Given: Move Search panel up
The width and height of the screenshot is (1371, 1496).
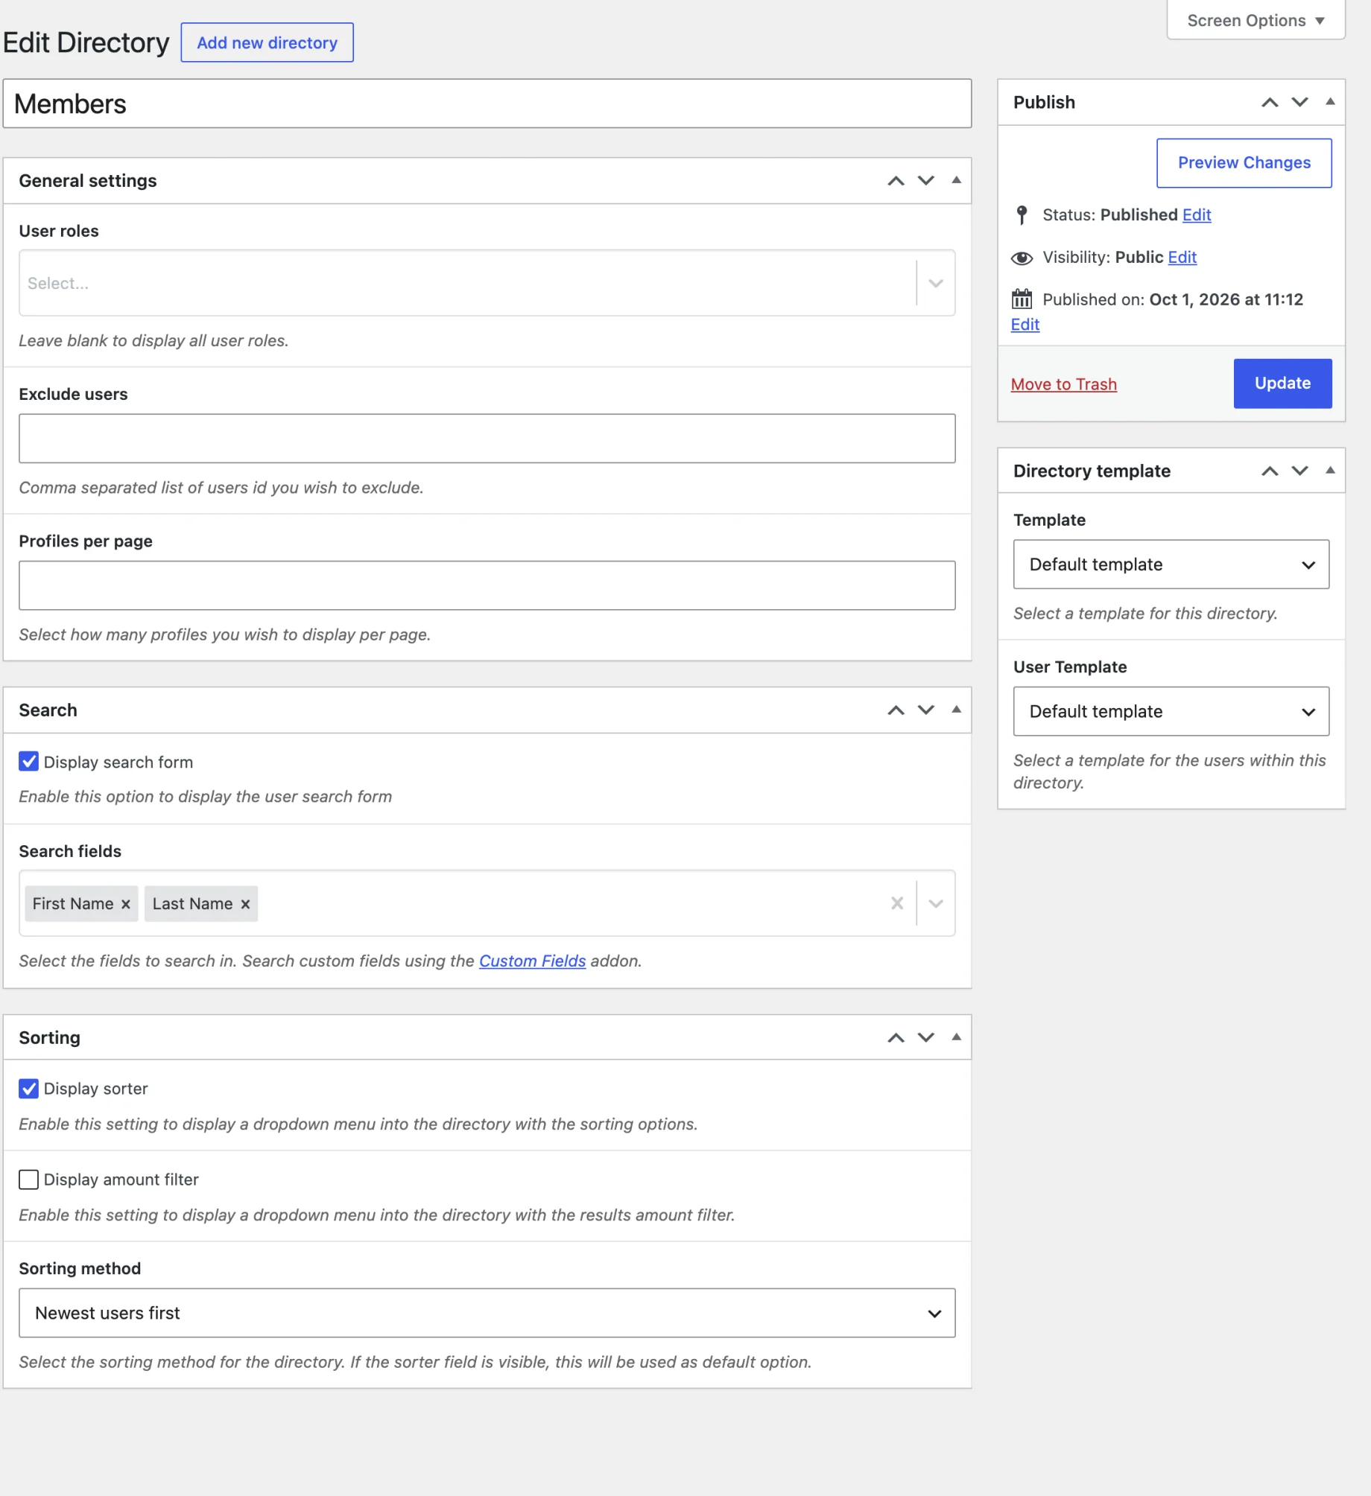Looking at the screenshot, I should [896, 710].
